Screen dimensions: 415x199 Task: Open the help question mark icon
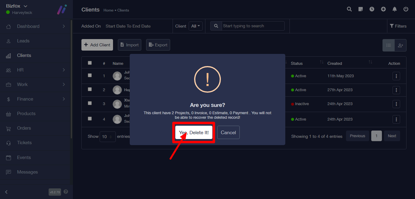click(x=66, y=192)
